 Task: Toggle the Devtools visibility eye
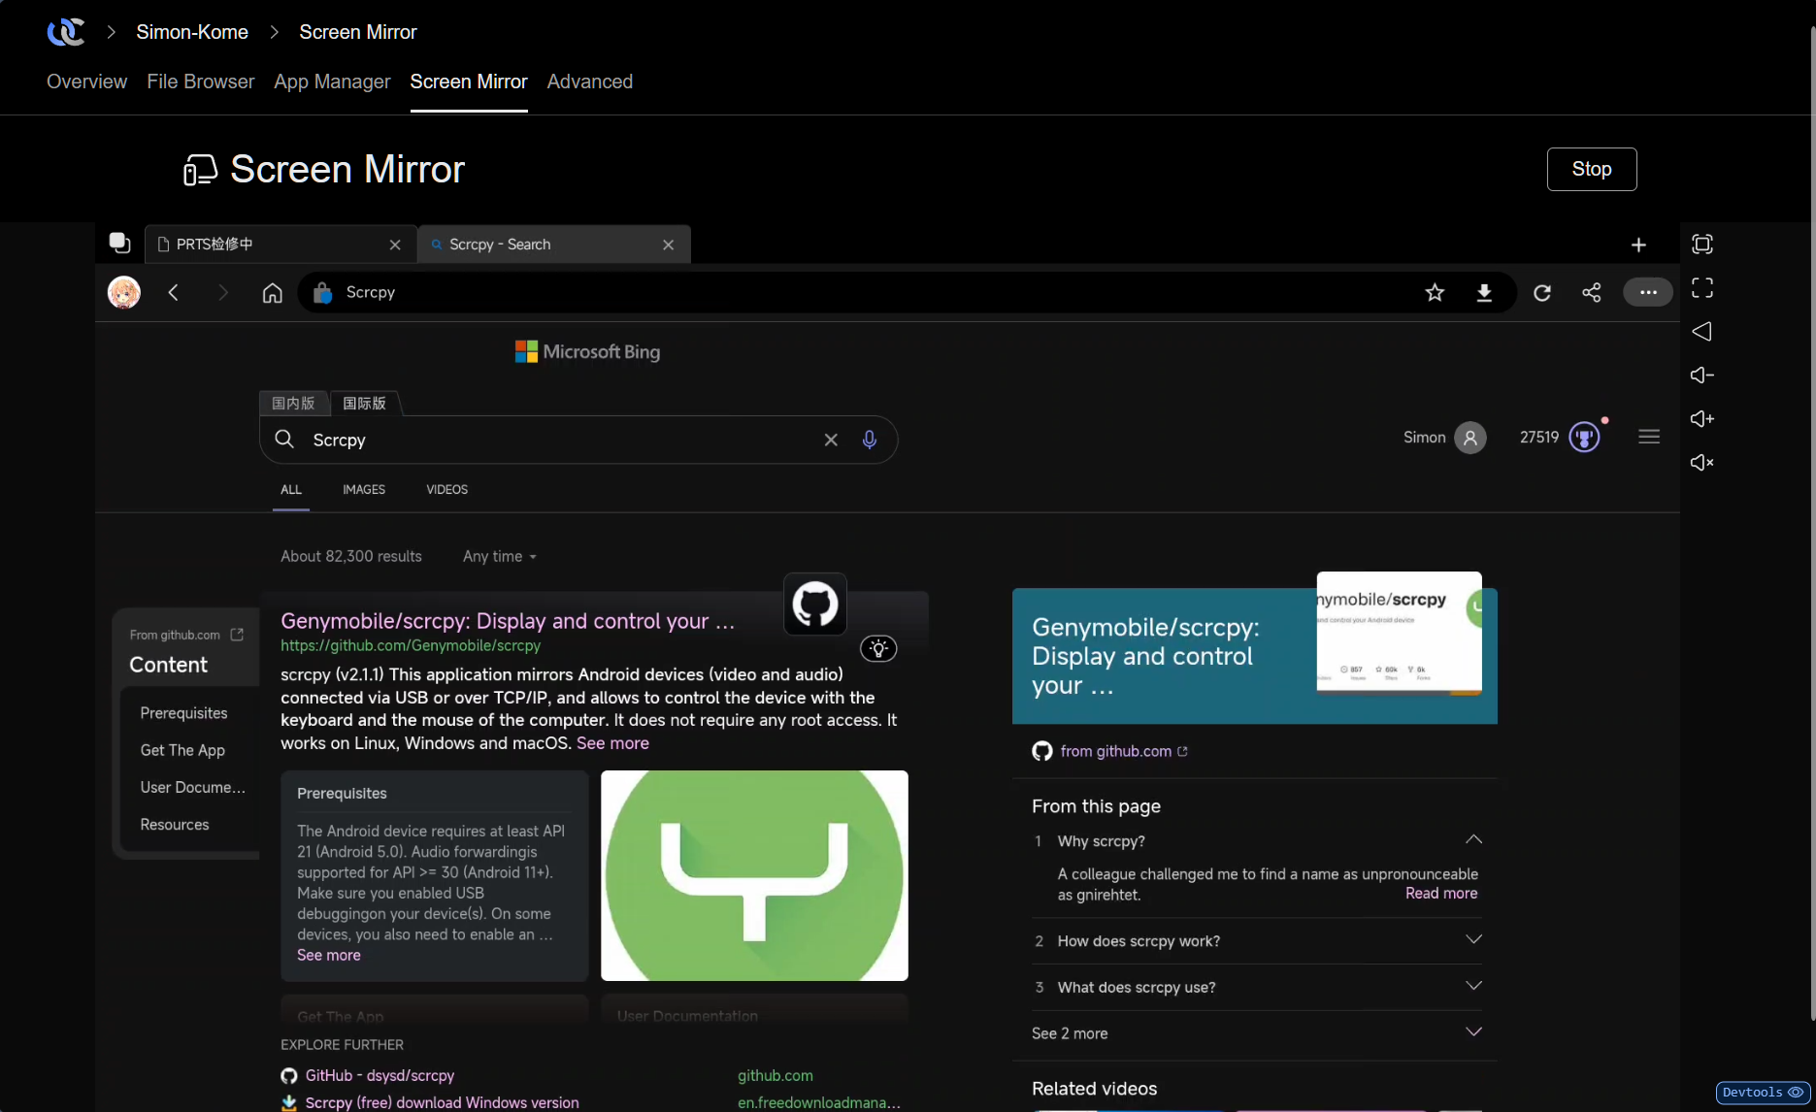1797,1093
